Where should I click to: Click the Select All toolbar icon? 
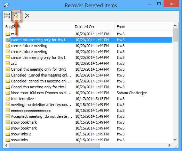click(x=7, y=16)
